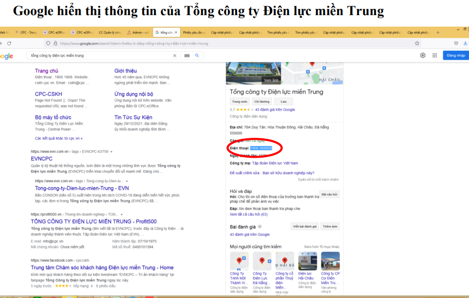Screen dimensions: 469x298
Task: Clear the Google search box with X
Action: (175, 55)
